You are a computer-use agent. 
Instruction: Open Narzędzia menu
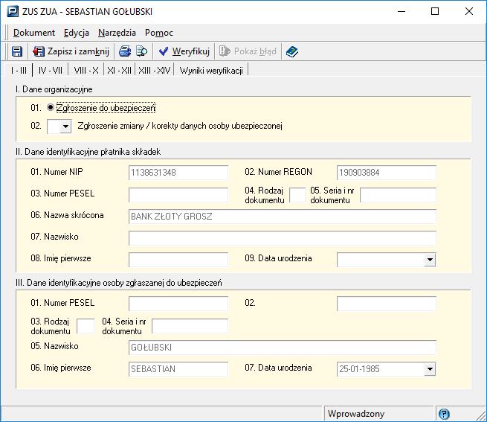tap(117, 33)
